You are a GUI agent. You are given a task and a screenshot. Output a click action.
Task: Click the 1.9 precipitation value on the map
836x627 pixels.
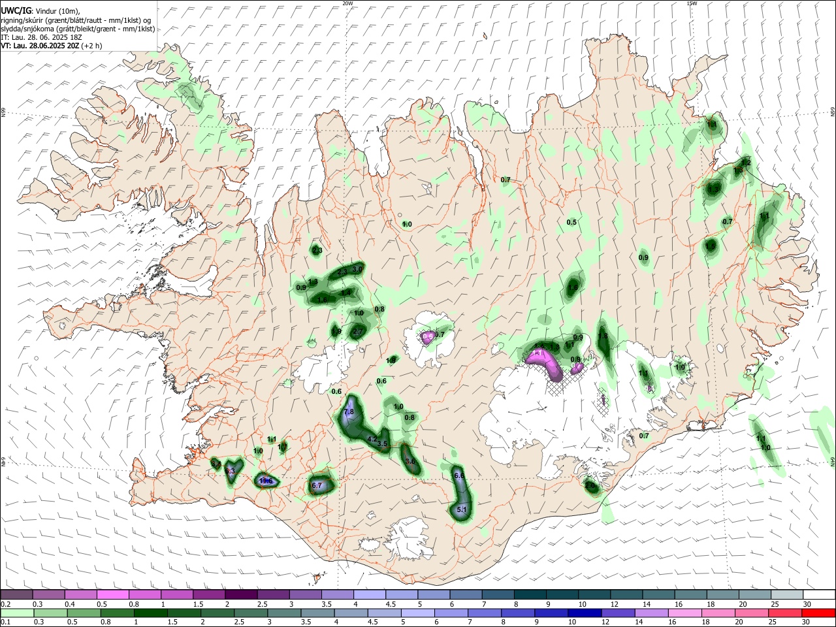coord(336,332)
